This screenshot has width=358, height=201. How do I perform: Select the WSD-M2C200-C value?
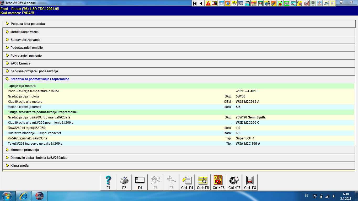248,122
